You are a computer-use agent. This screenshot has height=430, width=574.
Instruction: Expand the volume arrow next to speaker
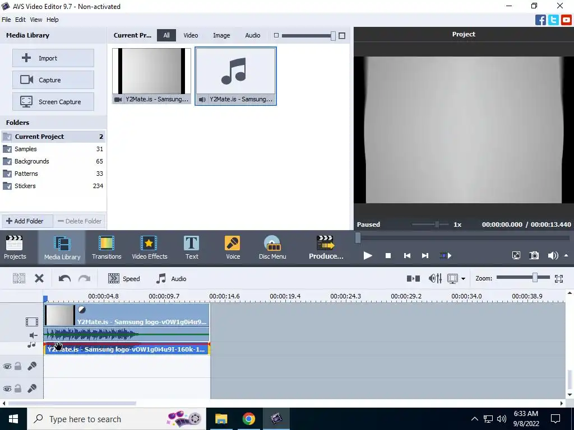(x=566, y=255)
